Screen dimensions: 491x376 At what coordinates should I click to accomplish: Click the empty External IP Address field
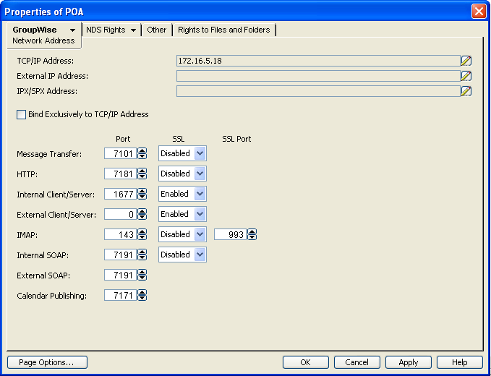(318, 76)
